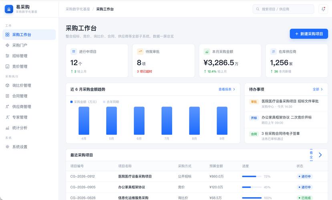Click the 待我审批 card trend icon
This screenshot has height=200, width=332.
(x=140, y=51)
